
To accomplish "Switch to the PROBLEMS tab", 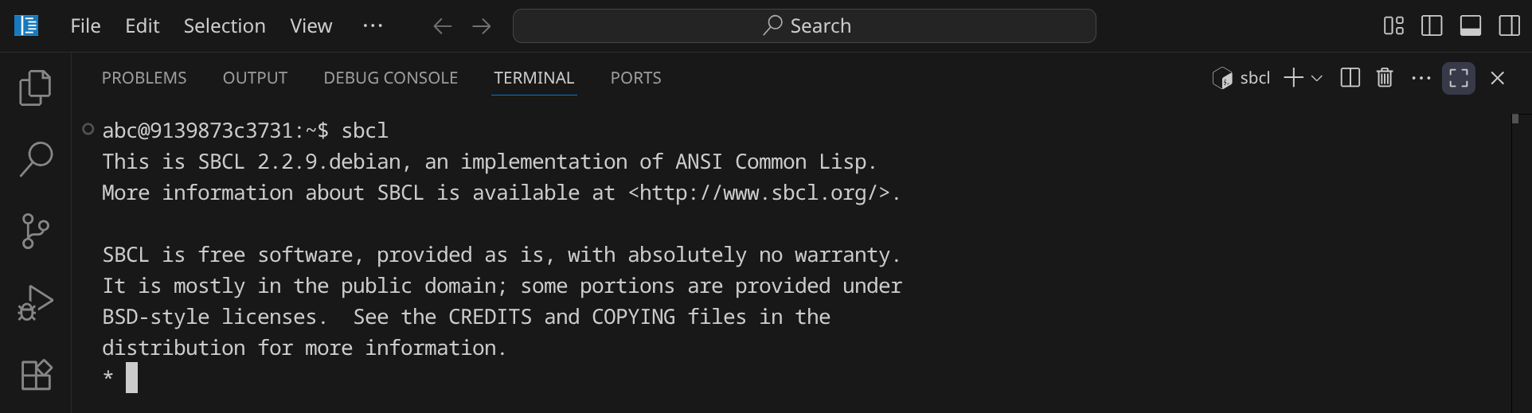I will pyautogui.click(x=144, y=78).
